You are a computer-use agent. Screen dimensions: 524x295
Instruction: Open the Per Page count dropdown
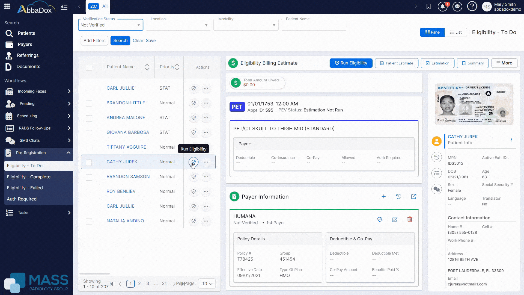coord(207,284)
